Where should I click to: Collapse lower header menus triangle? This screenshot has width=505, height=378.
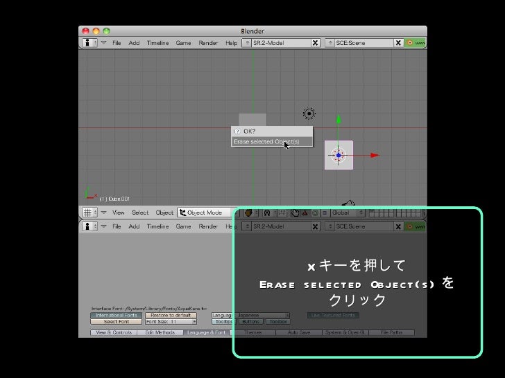click(104, 226)
